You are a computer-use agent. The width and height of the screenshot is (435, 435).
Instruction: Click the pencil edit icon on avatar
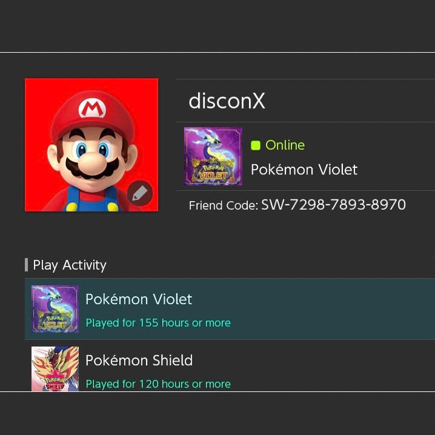coord(140,194)
